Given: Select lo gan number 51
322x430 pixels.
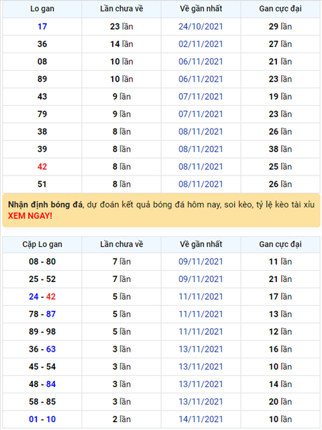Looking at the screenshot, I should [x=42, y=184].
